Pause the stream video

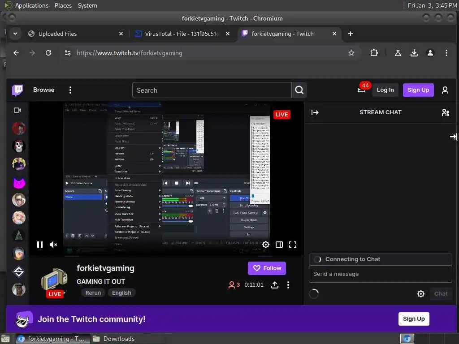click(40, 245)
